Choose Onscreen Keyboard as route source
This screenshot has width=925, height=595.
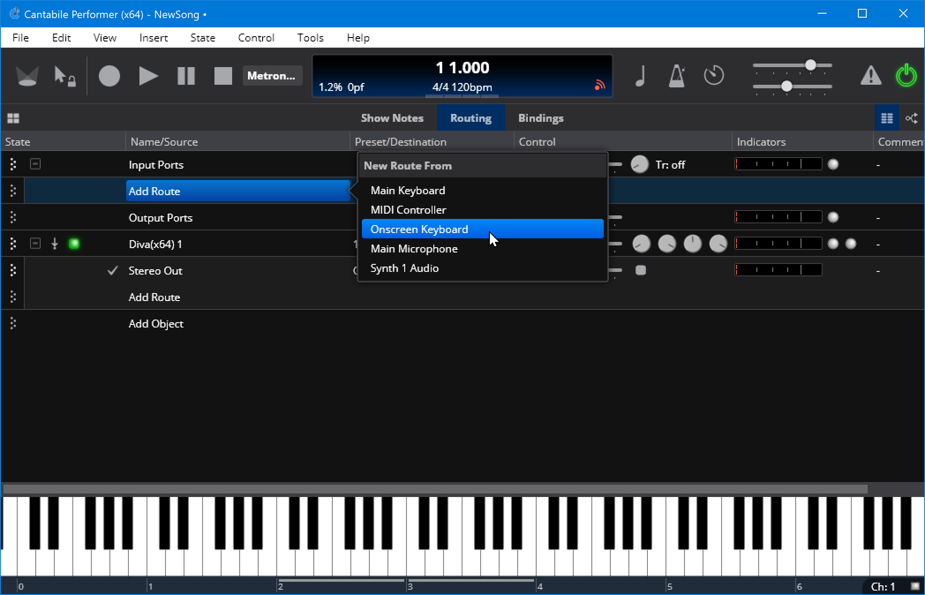pos(482,229)
